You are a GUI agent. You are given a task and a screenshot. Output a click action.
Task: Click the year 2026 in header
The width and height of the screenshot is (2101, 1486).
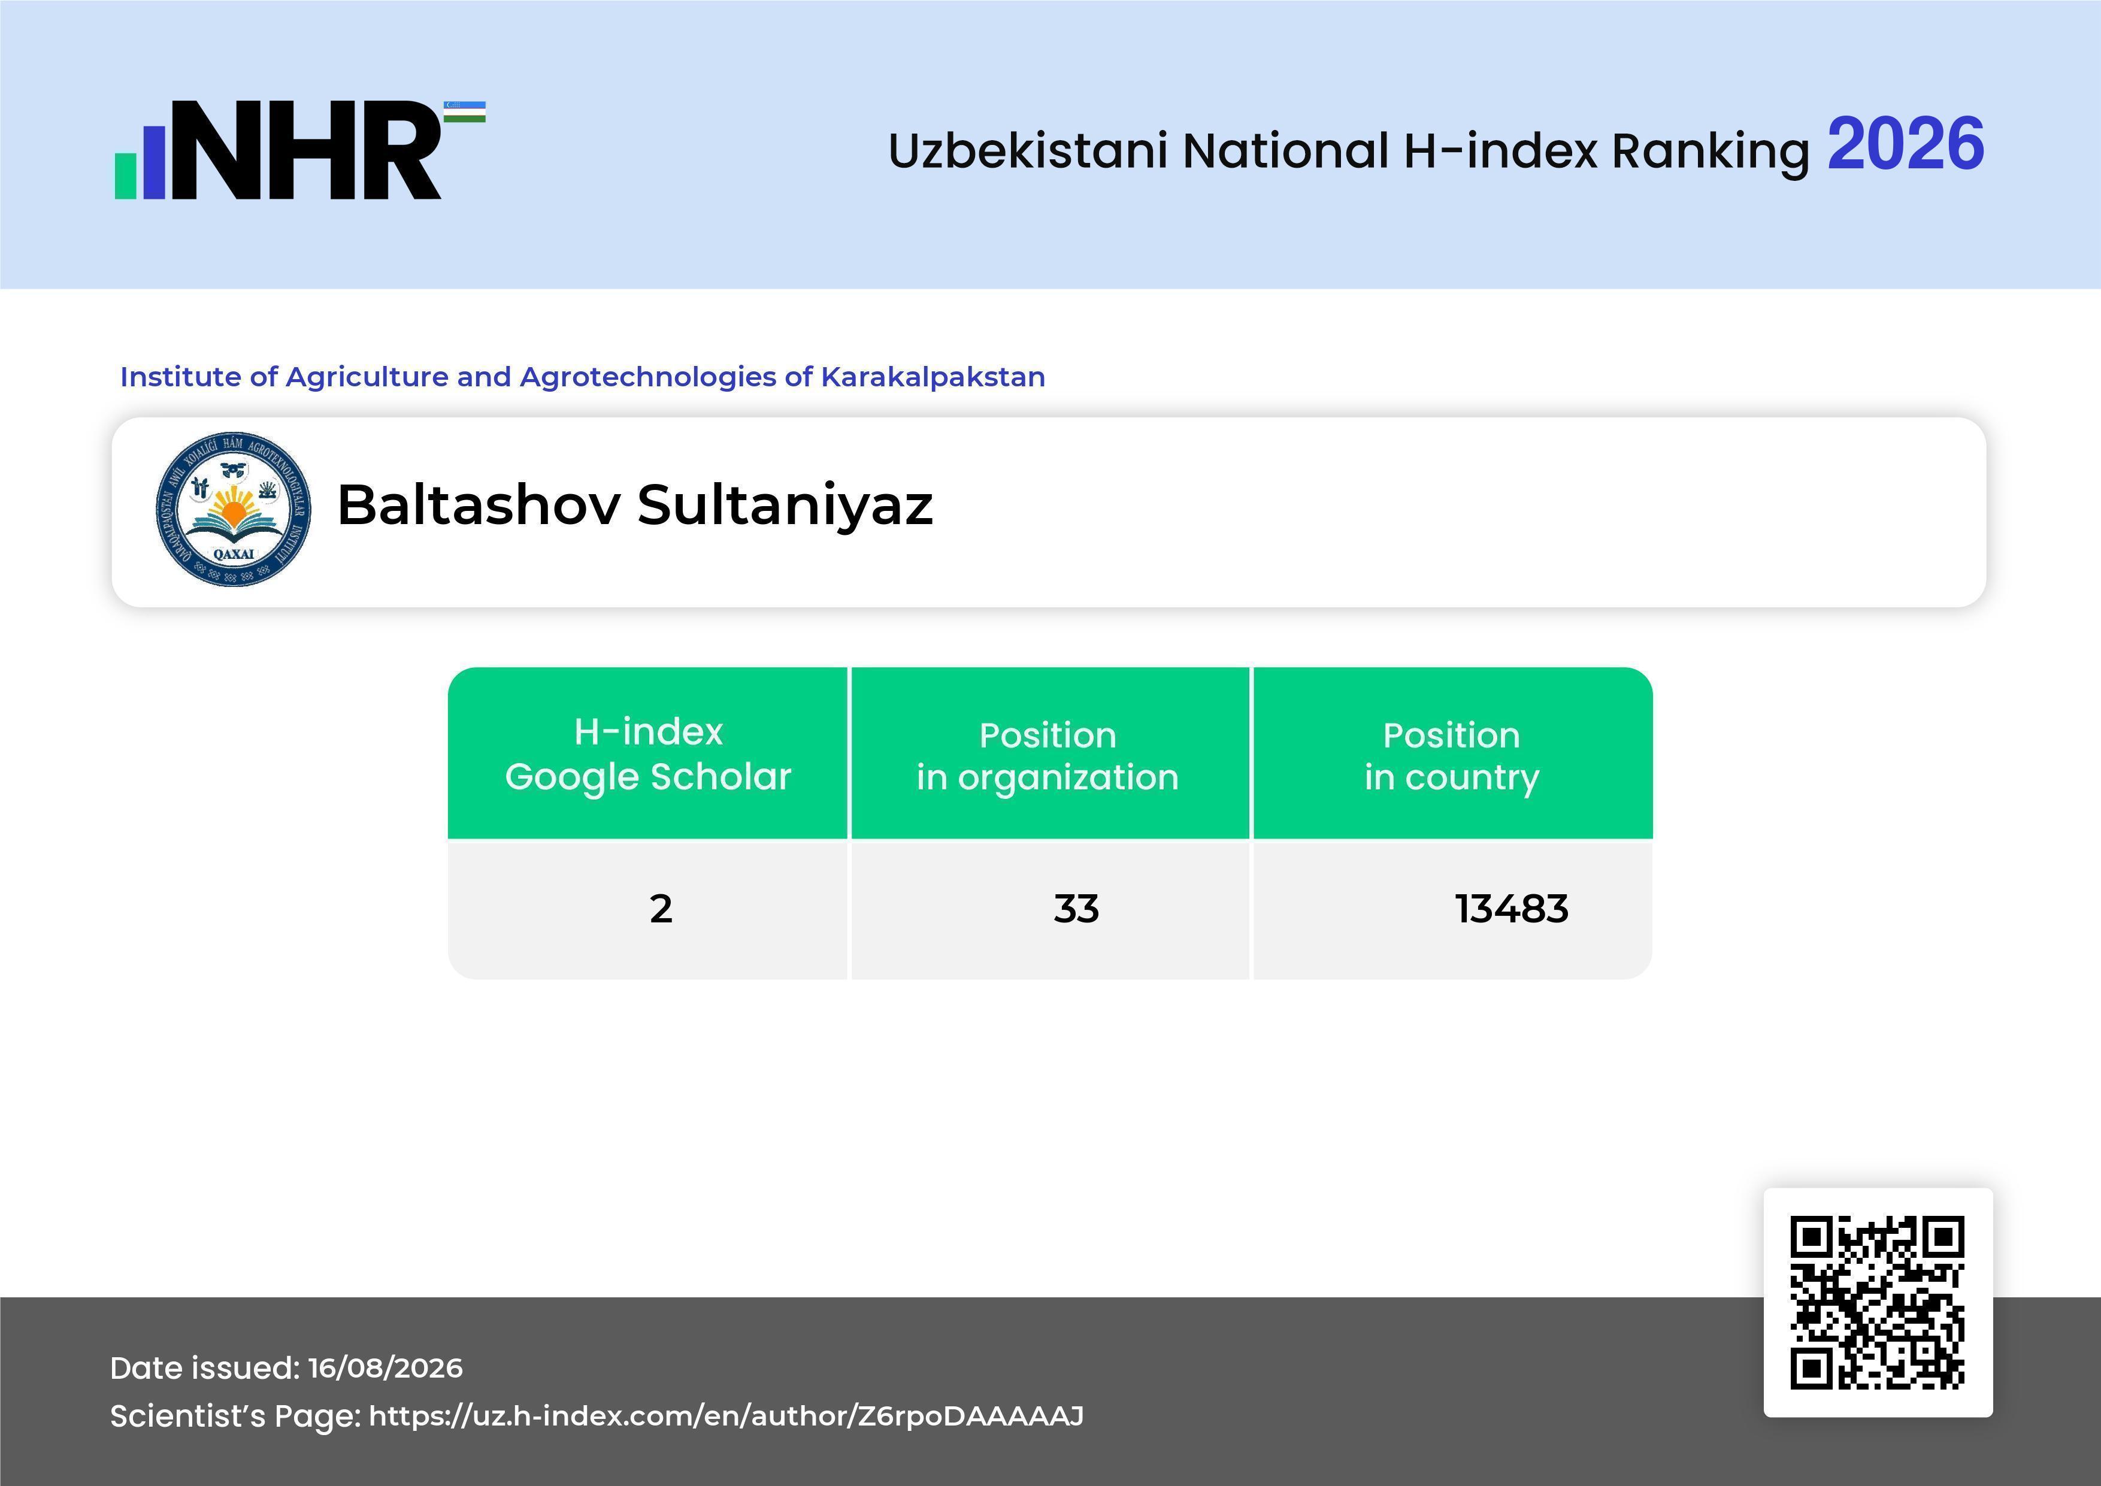pos(1906,144)
